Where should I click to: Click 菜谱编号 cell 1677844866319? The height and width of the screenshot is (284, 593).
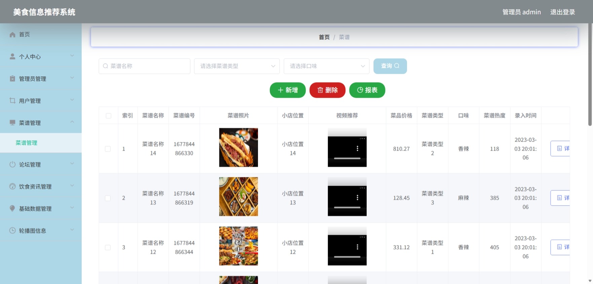184,198
